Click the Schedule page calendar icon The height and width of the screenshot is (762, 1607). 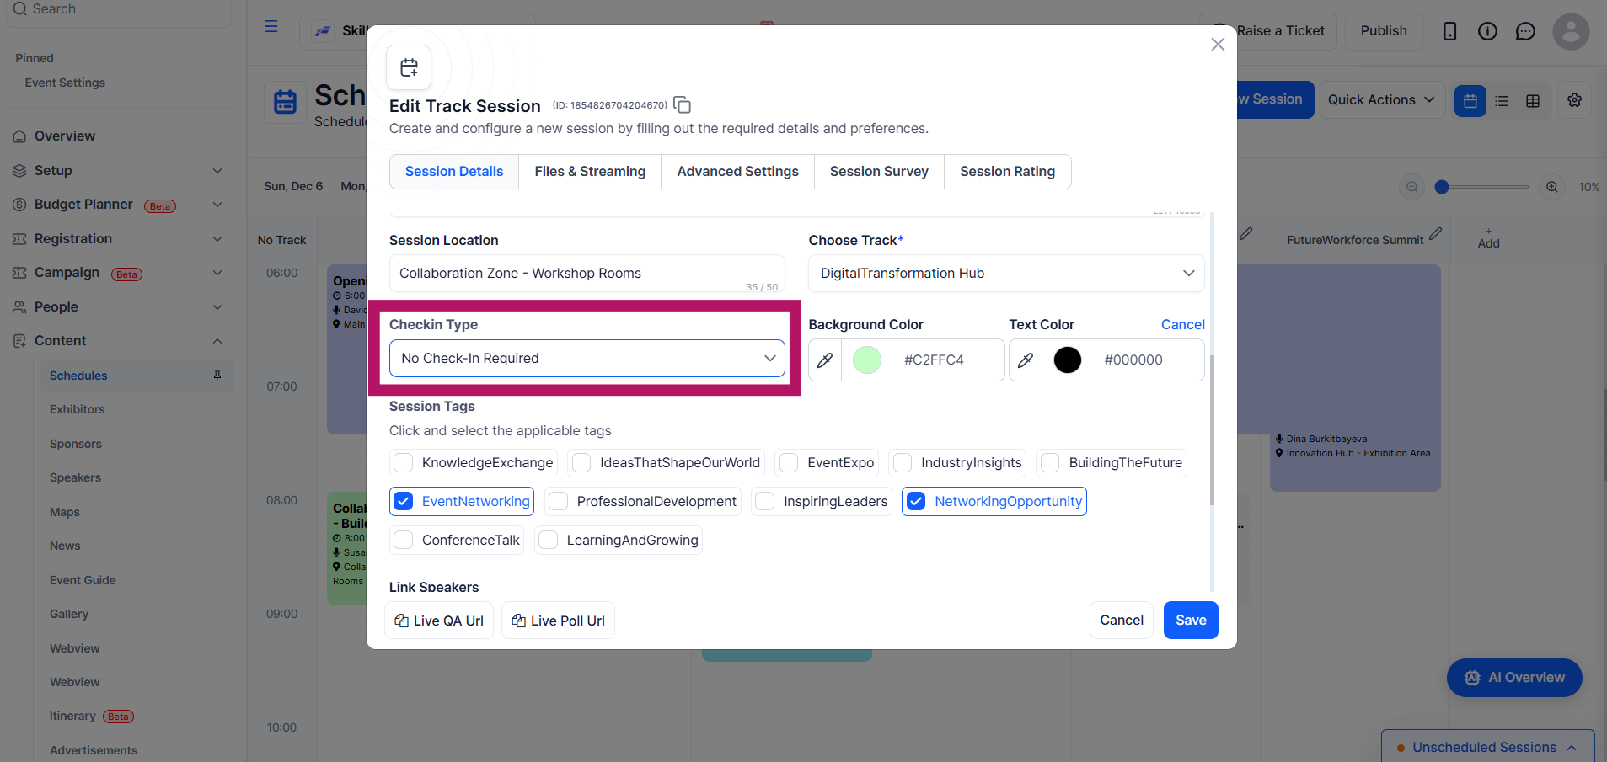pos(286,102)
